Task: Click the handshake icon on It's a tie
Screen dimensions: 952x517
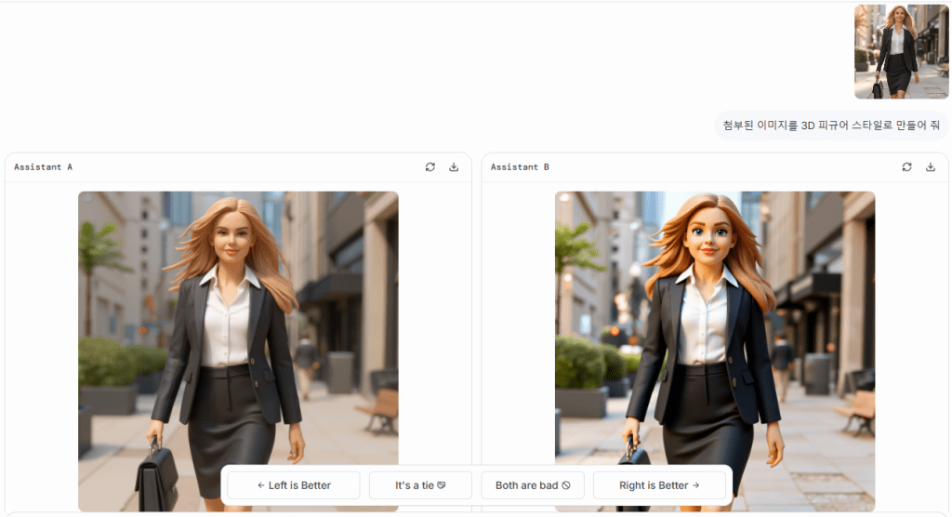Action: (442, 485)
